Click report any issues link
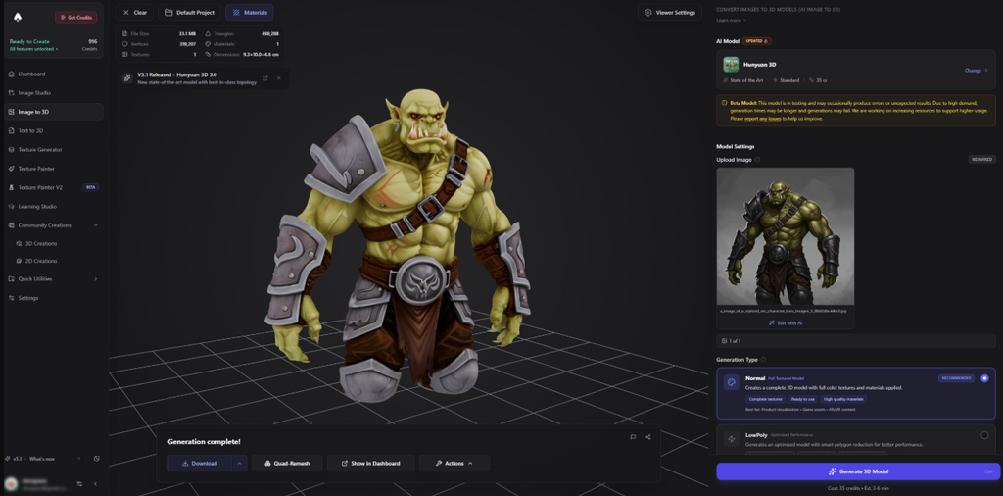 pos(761,119)
